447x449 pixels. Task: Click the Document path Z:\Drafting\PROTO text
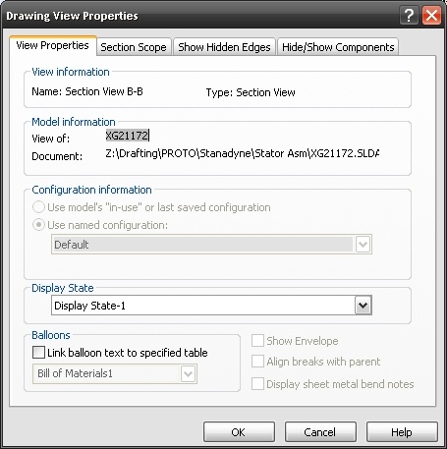point(243,153)
